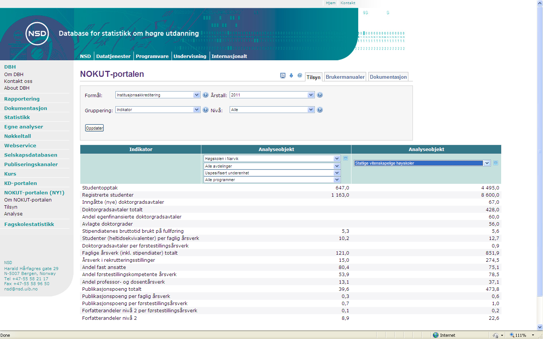Open Egne analyser in the sidebar
543x339 pixels.
(24, 127)
